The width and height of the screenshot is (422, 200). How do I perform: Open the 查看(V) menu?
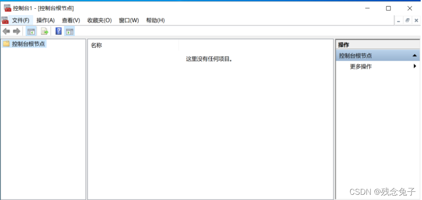(x=71, y=21)
